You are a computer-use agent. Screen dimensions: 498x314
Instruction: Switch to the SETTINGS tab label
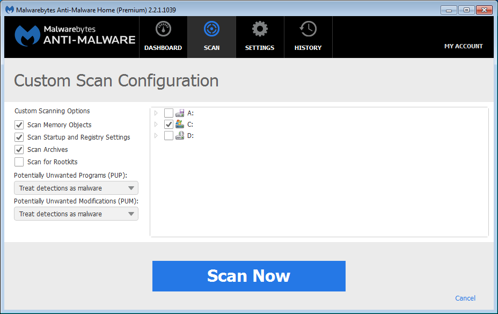pos(260,48)
